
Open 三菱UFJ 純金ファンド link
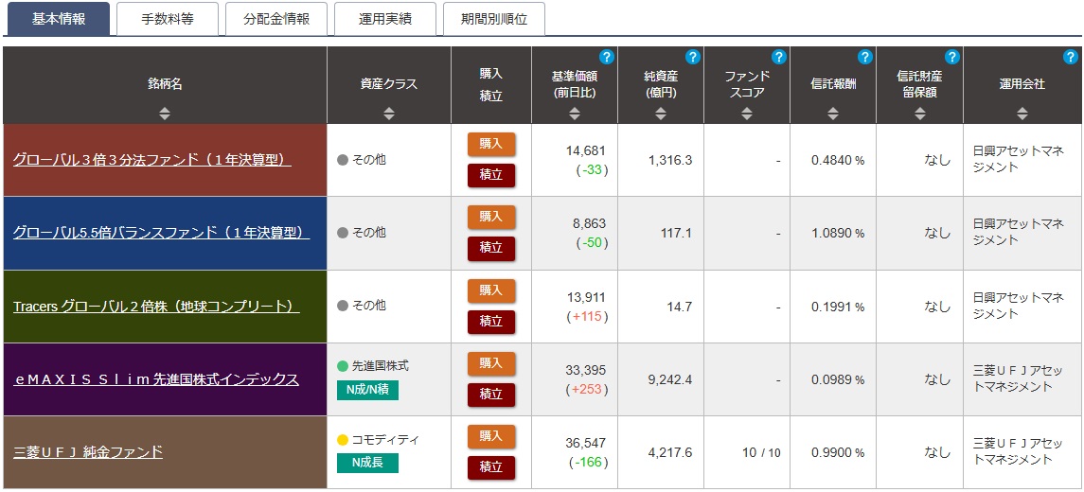pos(88,452)
